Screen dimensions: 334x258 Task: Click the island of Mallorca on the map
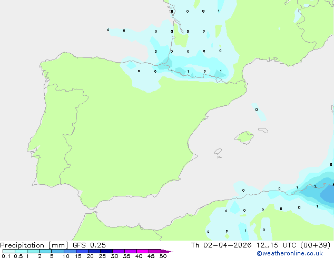(244, 137)
